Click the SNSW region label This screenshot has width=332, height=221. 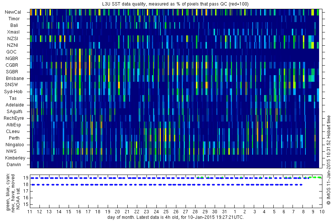coord(11,85)
